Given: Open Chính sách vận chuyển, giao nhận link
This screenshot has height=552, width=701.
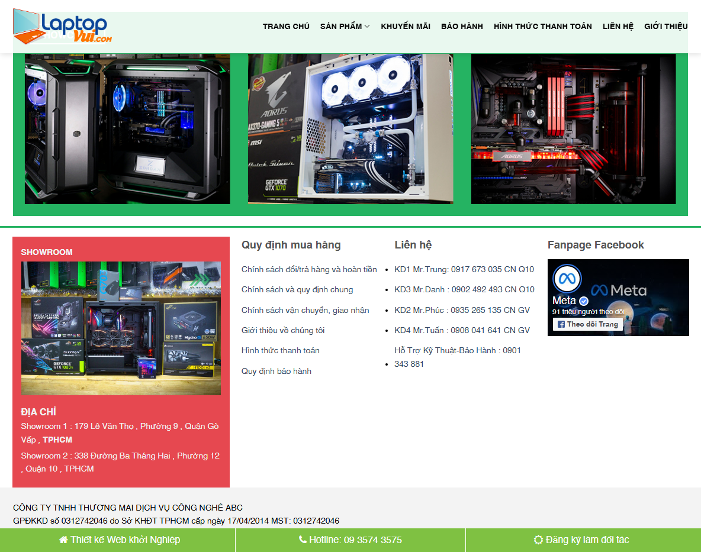Looking at the screenshot, I should 305,311.
